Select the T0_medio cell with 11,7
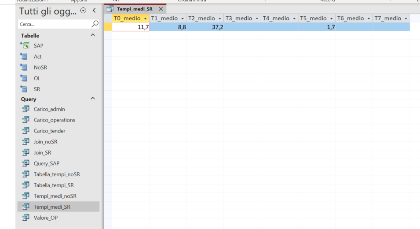The height and width of the screenshot is (229, 420). [x=131, y=27]
